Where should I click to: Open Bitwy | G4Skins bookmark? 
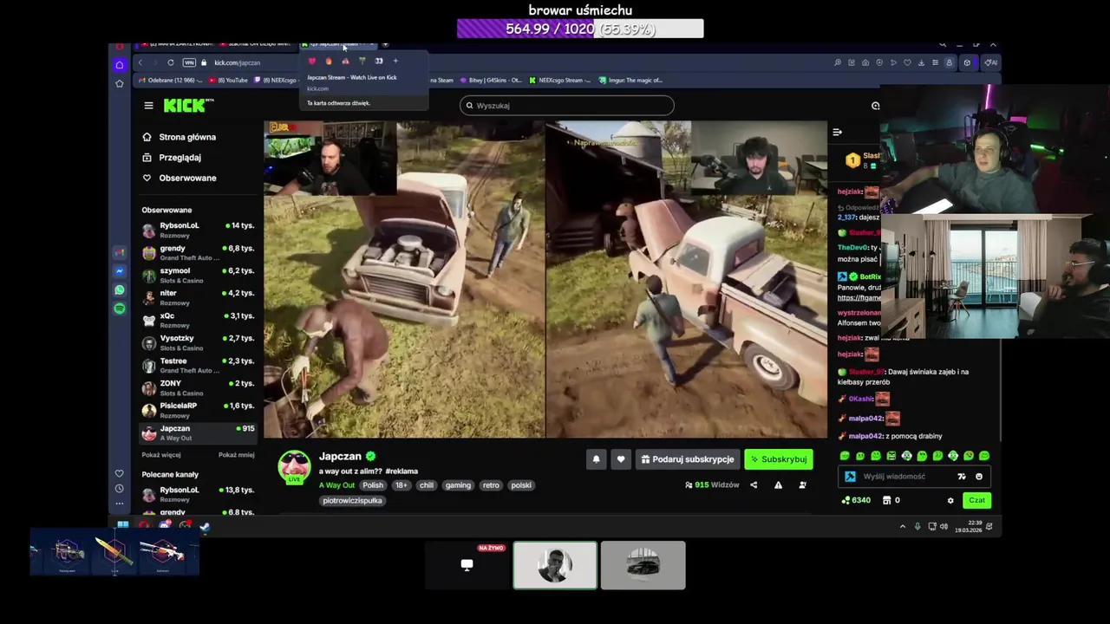pos(492,80)
